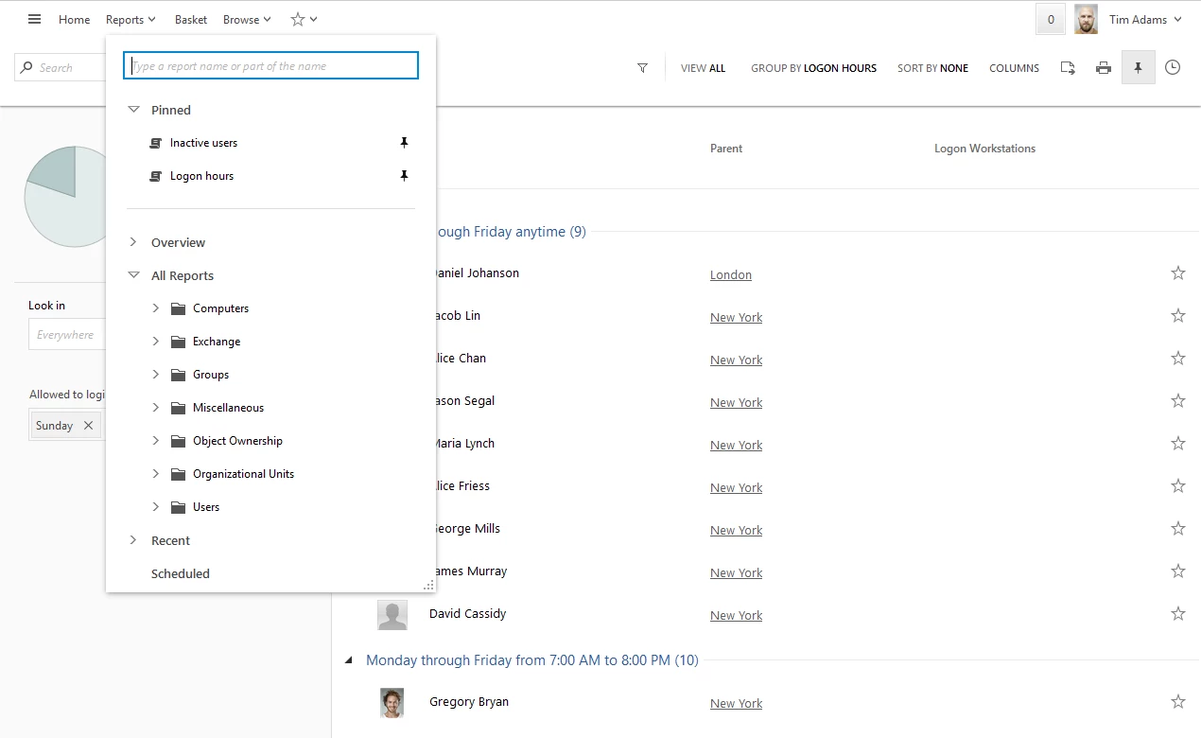Star David Cassidy as favorite

pos(1178,614)
